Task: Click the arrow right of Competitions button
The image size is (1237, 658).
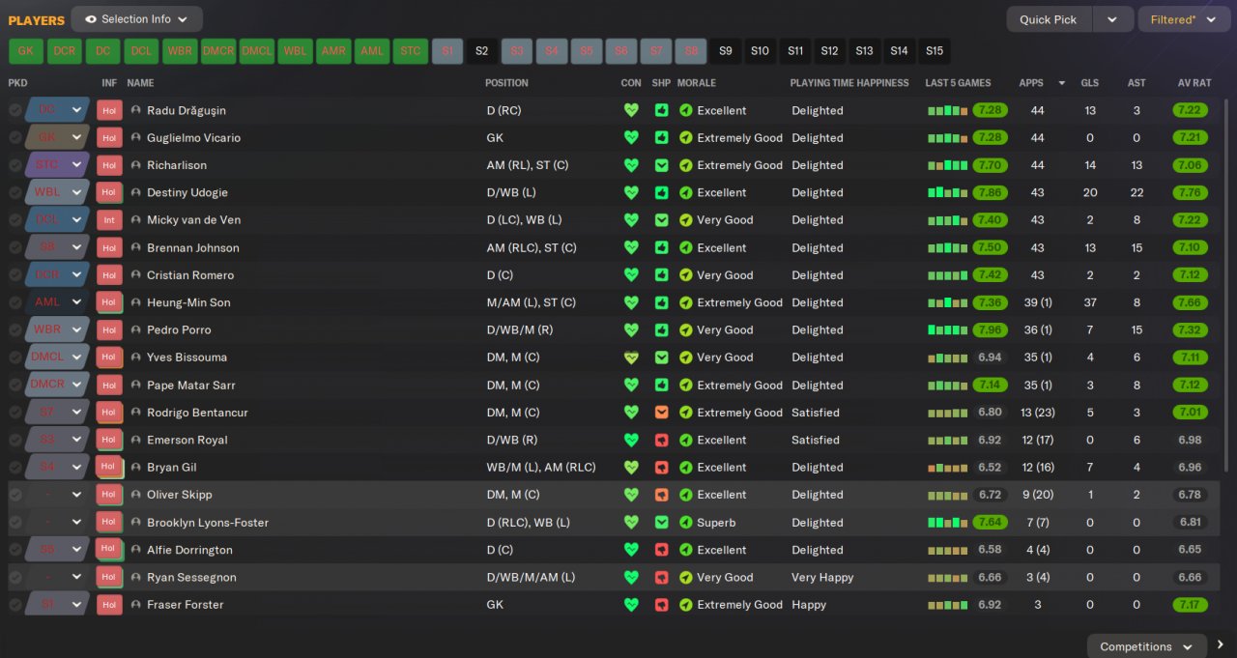Action: [x=1221, y=645]
